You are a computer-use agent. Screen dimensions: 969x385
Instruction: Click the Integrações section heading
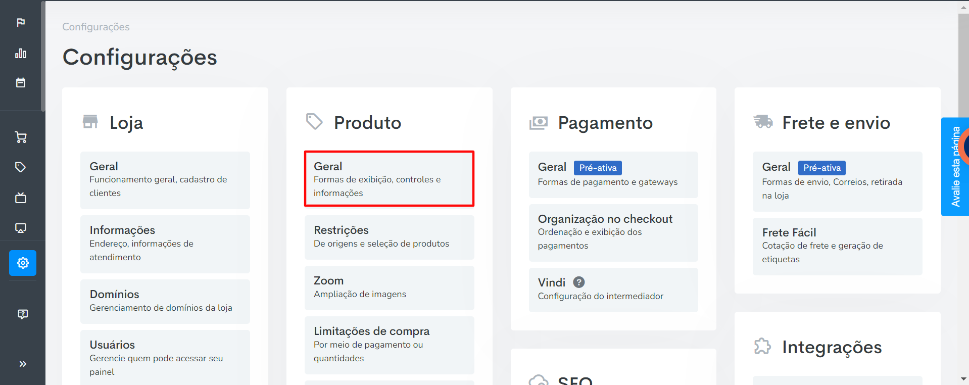(832, 347)
